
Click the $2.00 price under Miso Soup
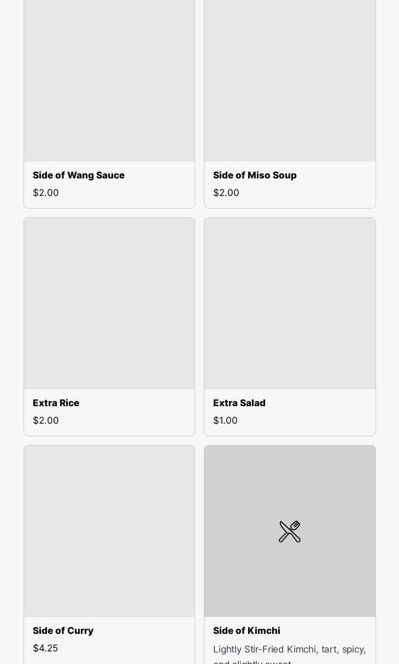tap(226, 193)
